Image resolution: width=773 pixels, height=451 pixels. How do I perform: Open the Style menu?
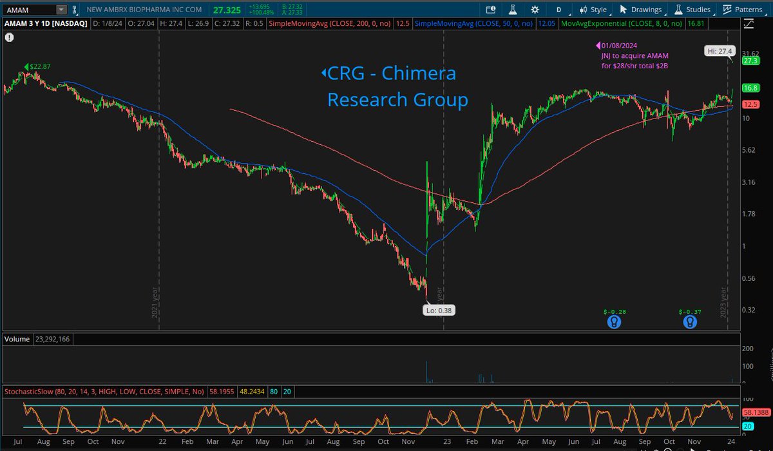593,10
